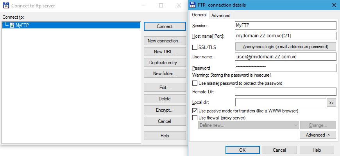This screenshot has width=340, height=156.
Task: Click Anonymous login (e-mail address as password)
Action: click(x=286, y=47)
